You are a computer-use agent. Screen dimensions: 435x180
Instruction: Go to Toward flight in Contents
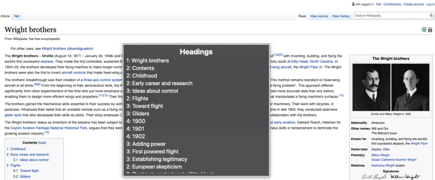coord(29,171)
